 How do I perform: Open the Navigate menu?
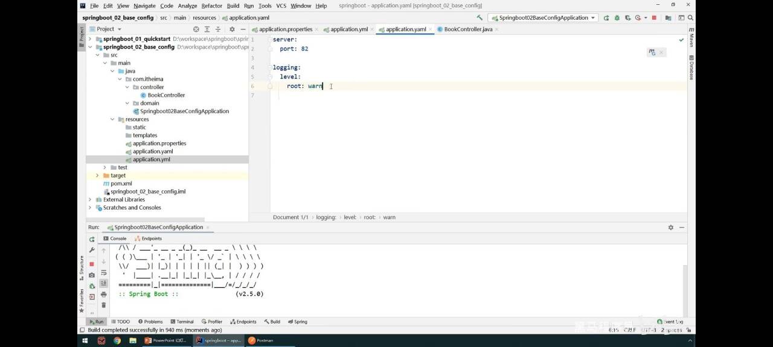pyautogui.click(x=144, y=5)
